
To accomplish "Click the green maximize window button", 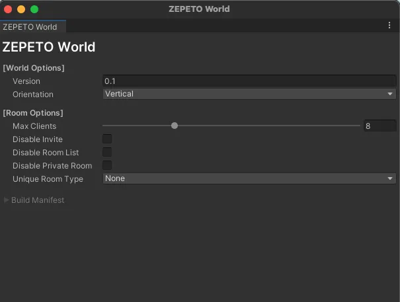I will [x=34, y=9].
